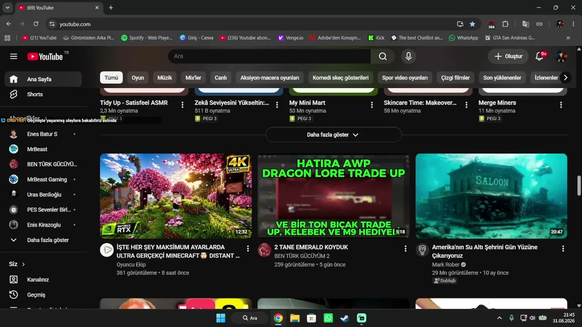View site information icon in address bar

tap(52, 24)
